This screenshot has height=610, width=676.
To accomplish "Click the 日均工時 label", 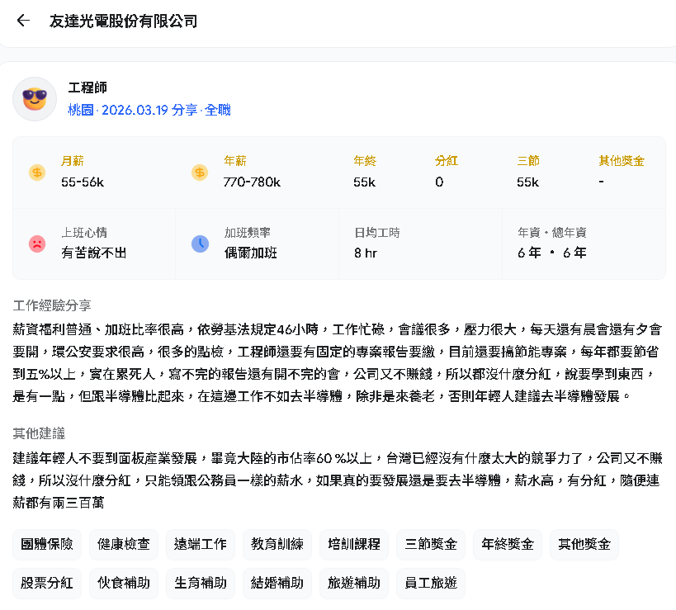I will (377, 233).
